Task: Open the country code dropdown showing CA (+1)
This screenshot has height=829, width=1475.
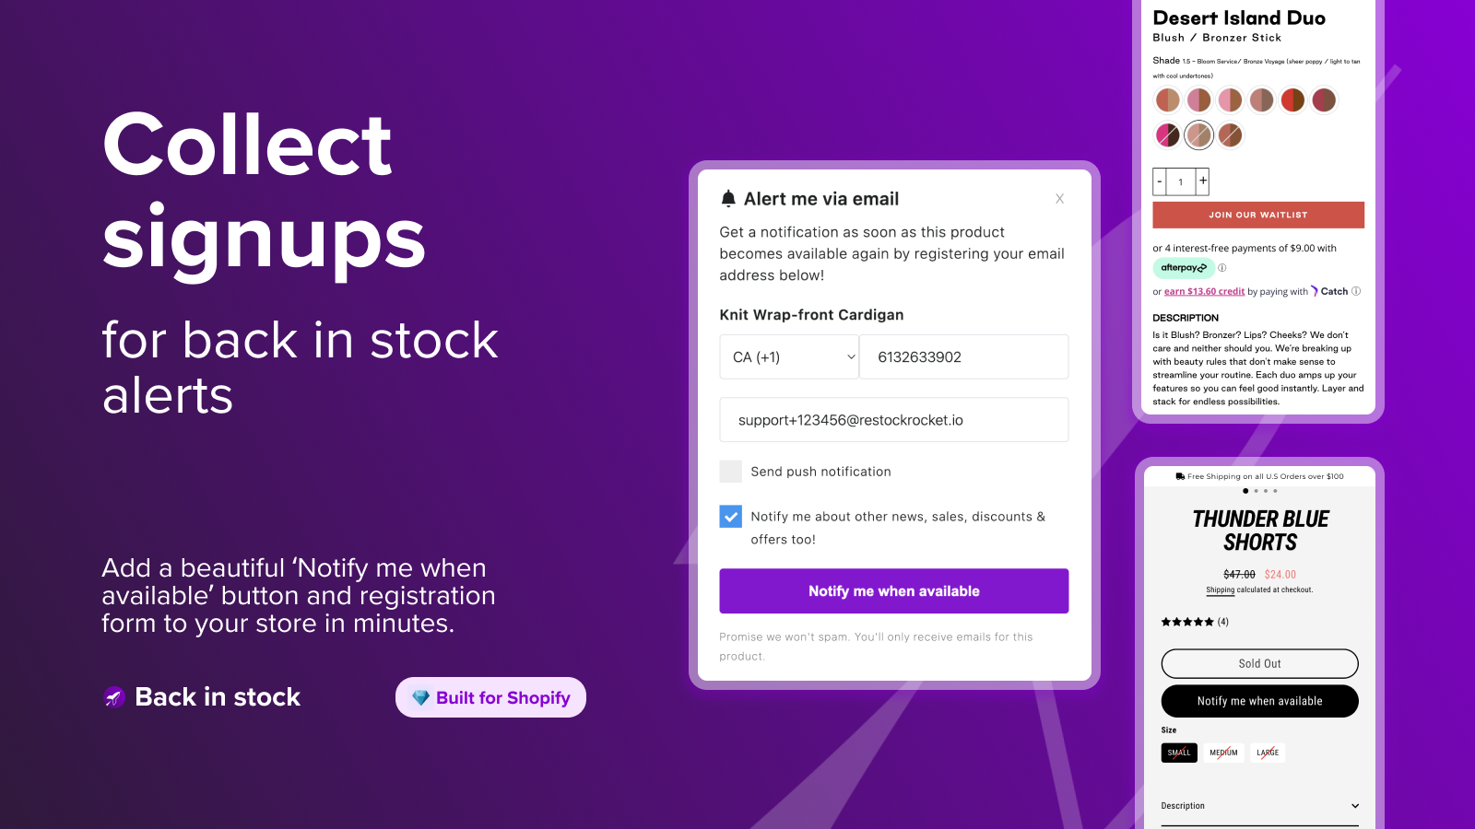Action: pyautogui.click(x=789, y=356)
